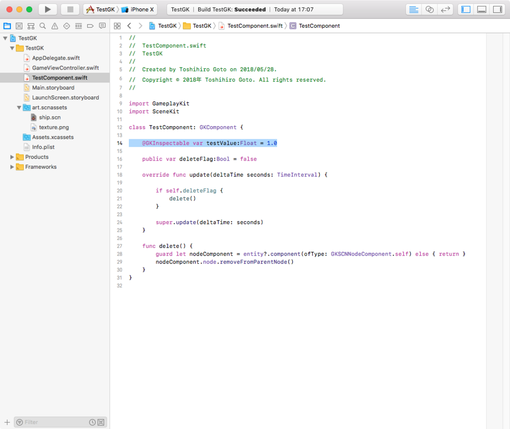The image size is (510, 429).
Task: Select the art.scnassets folder row
Action: 55,107
